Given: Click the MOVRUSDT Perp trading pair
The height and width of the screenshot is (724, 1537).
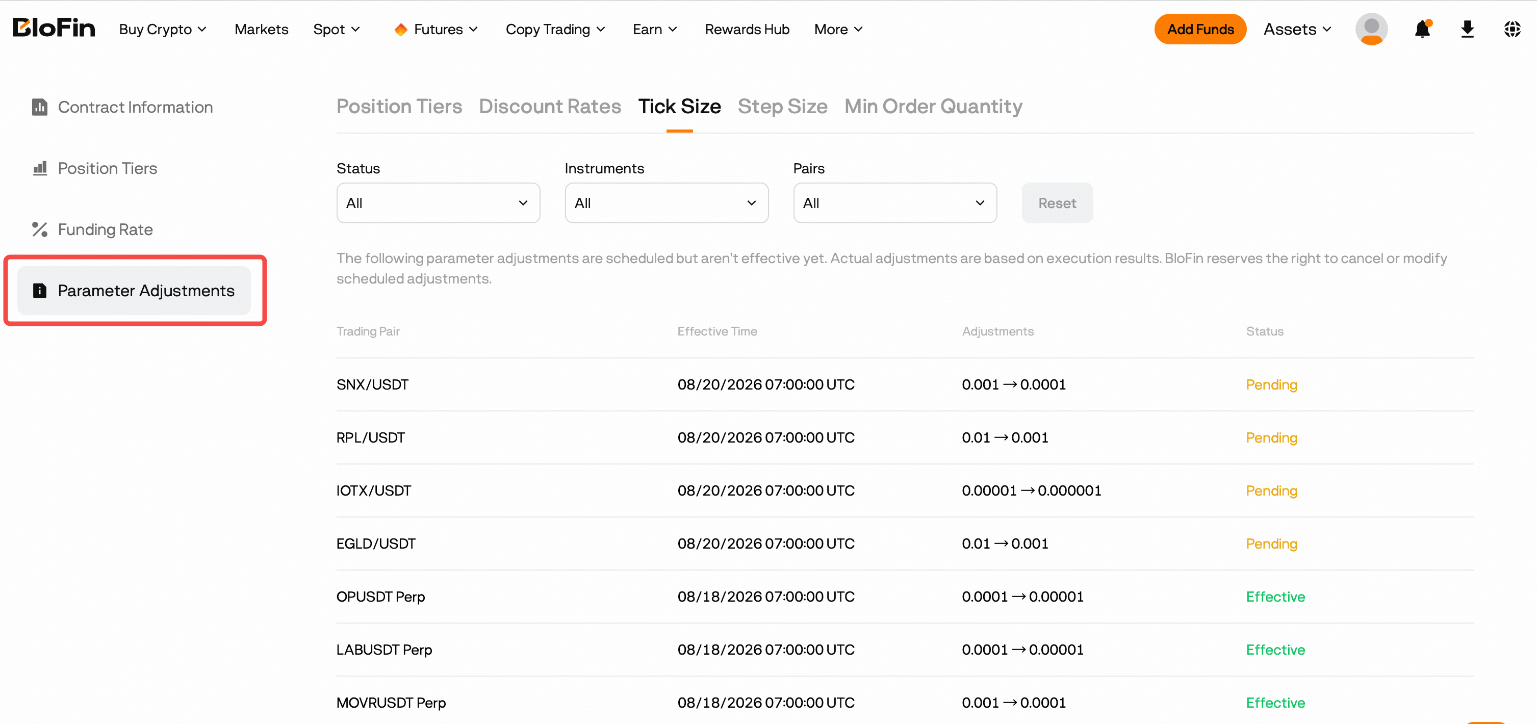Looking at the screenshot, I should pos(391,703).
